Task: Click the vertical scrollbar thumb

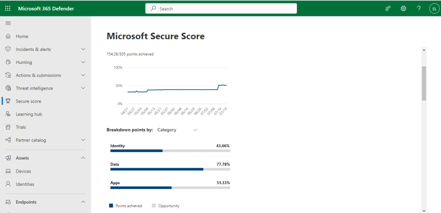Action: click(424, 83)
